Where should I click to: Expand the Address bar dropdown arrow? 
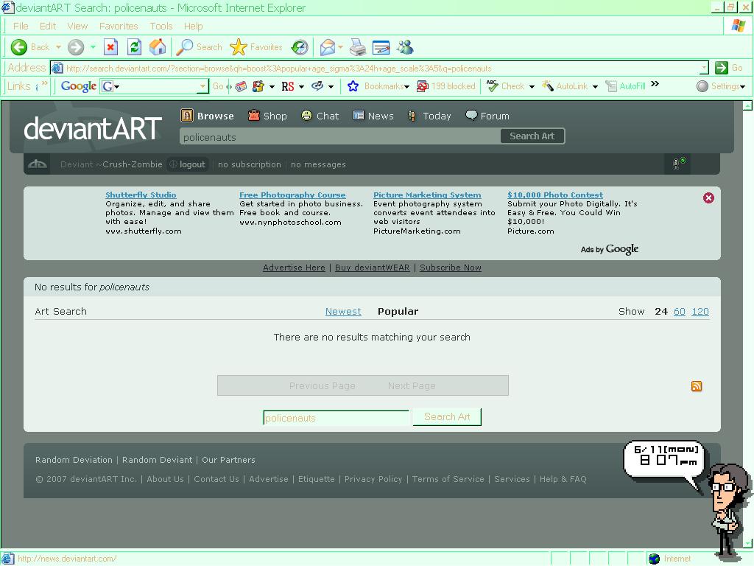[x=703, y=68]
